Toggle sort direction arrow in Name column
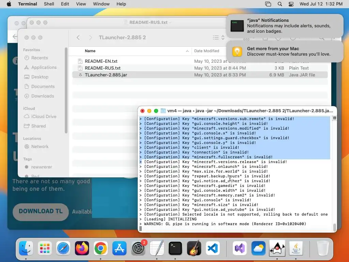 [187, 51]
